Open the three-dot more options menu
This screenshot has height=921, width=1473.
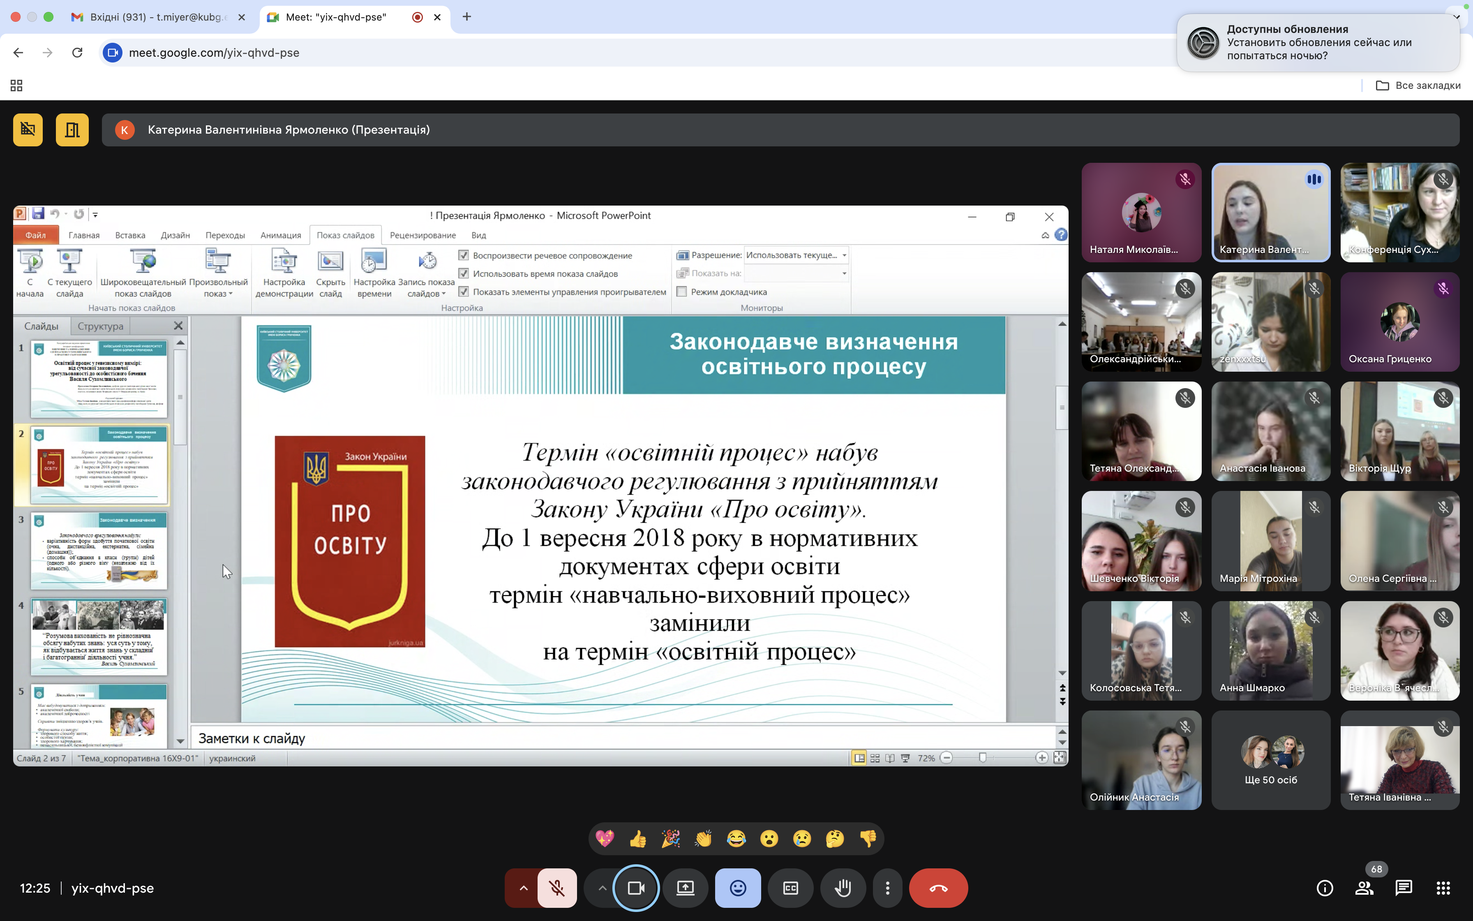887,888
